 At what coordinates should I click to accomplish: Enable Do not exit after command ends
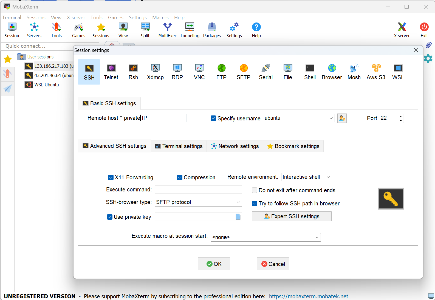tap(255, 190)
